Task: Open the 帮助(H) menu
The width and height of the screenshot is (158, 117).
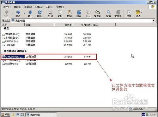Action: 60,7
